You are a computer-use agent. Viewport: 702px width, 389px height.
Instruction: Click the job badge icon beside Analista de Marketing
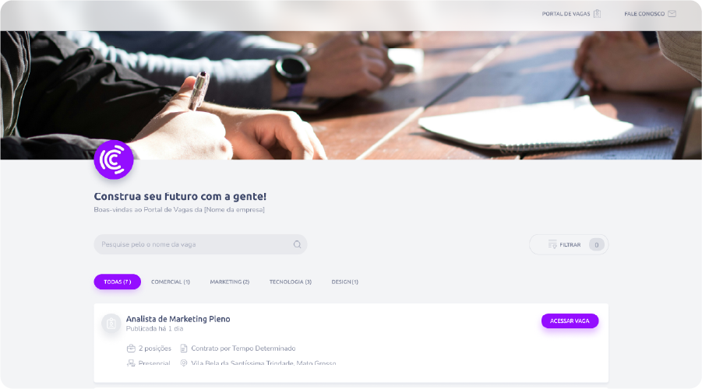pos(111,324)
